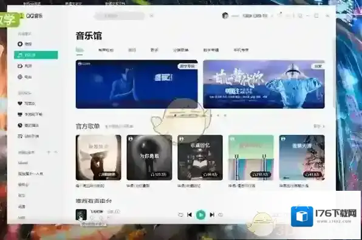Switch to the third tab under 音乐馆
This screenshot has height=240, width=362.
tap(132, 50)
